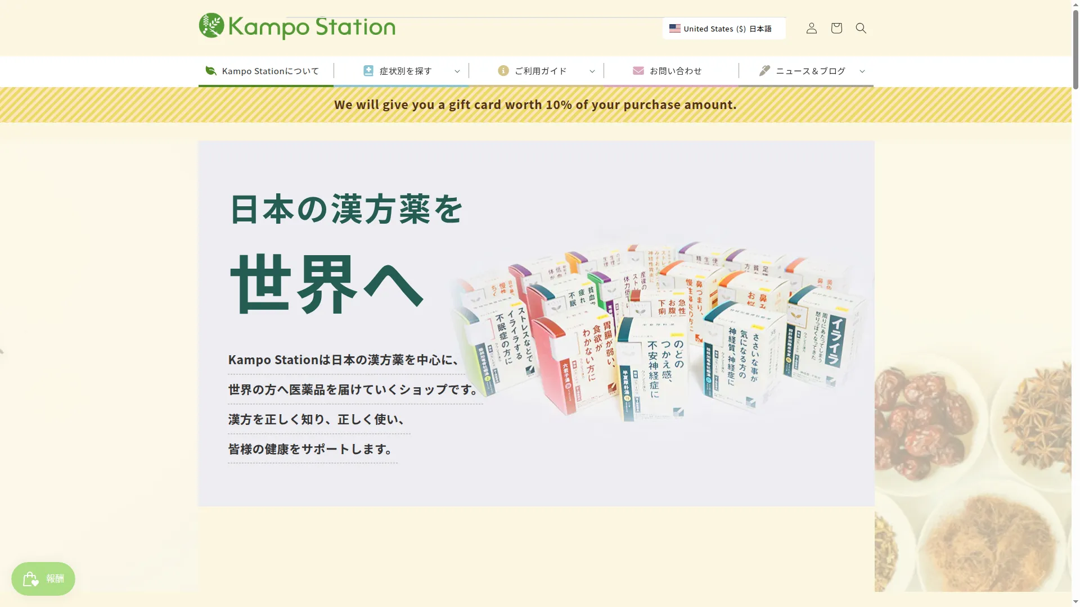Click the search magnifier icon
Viewport: 1080px width, 607px height.
[861, 28]
